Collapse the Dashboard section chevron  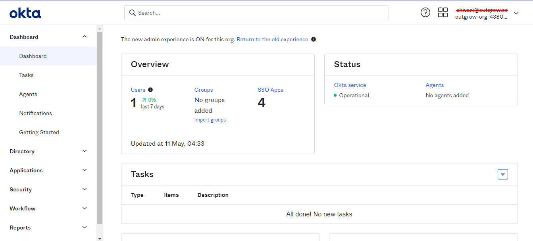tap(84, 37)
